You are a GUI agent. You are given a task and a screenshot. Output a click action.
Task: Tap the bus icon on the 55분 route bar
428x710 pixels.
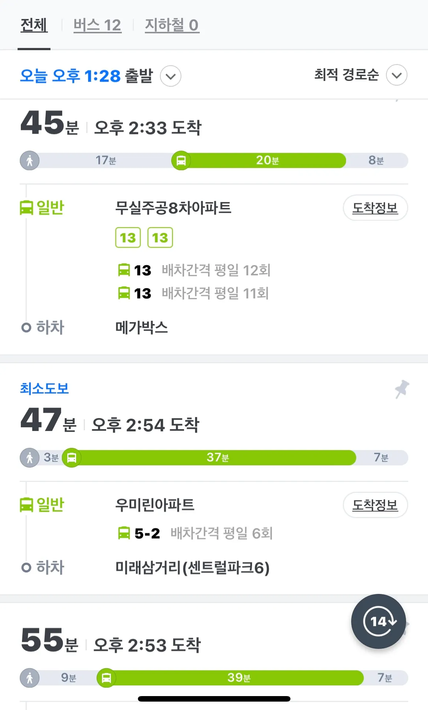pyautogui.click(x=106, y=678)
